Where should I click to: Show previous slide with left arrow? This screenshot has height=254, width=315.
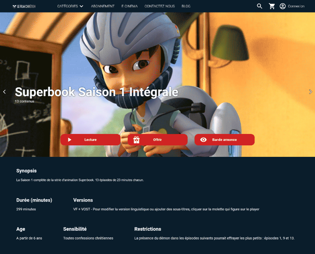pyautogui.click(x=5, y=92)
